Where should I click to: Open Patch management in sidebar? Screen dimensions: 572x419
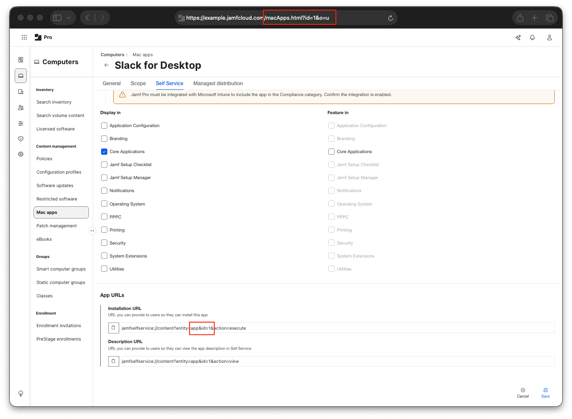tap(57, 226)
